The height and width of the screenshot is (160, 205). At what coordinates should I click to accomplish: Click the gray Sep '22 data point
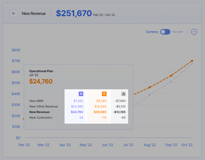171,81
